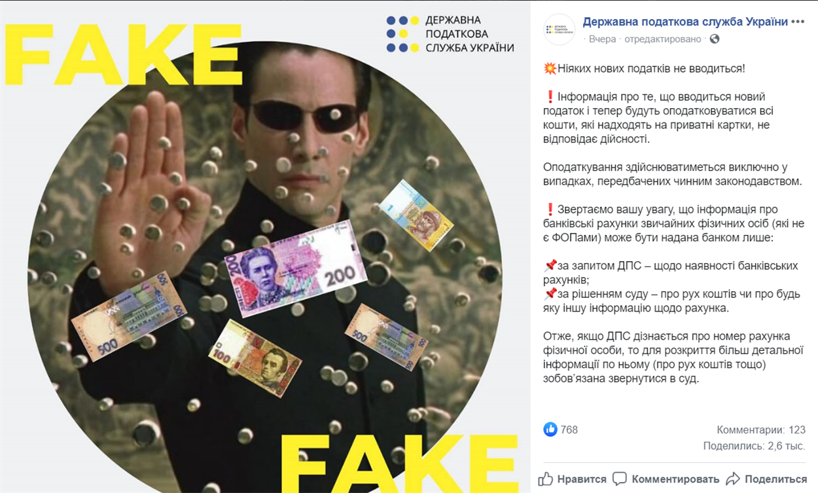Click the globe public-visibility icon
Screen dimensions: 818x493
coord(715,39)
